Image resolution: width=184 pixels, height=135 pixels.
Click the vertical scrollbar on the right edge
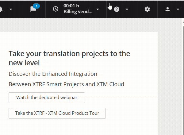coord(183,80)
